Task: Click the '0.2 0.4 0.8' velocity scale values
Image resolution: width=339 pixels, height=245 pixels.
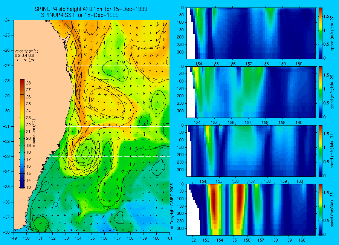Action: pyautogui.click(x=24, y=56)
